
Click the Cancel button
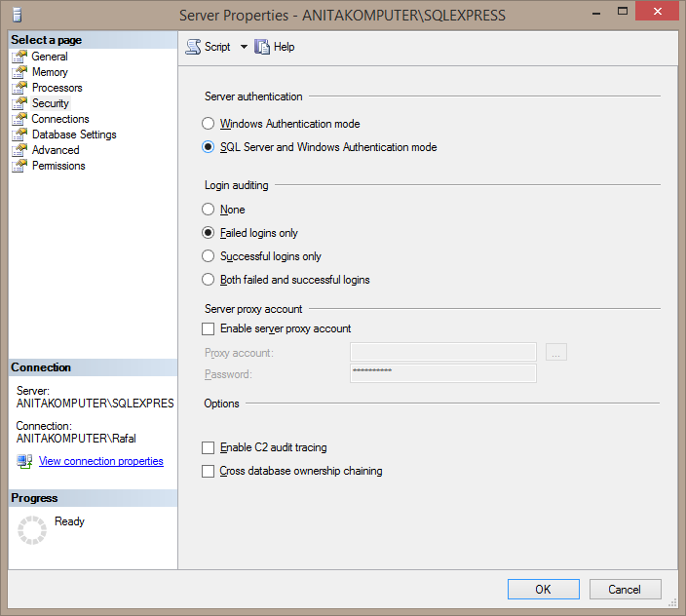tap(625, 590)
